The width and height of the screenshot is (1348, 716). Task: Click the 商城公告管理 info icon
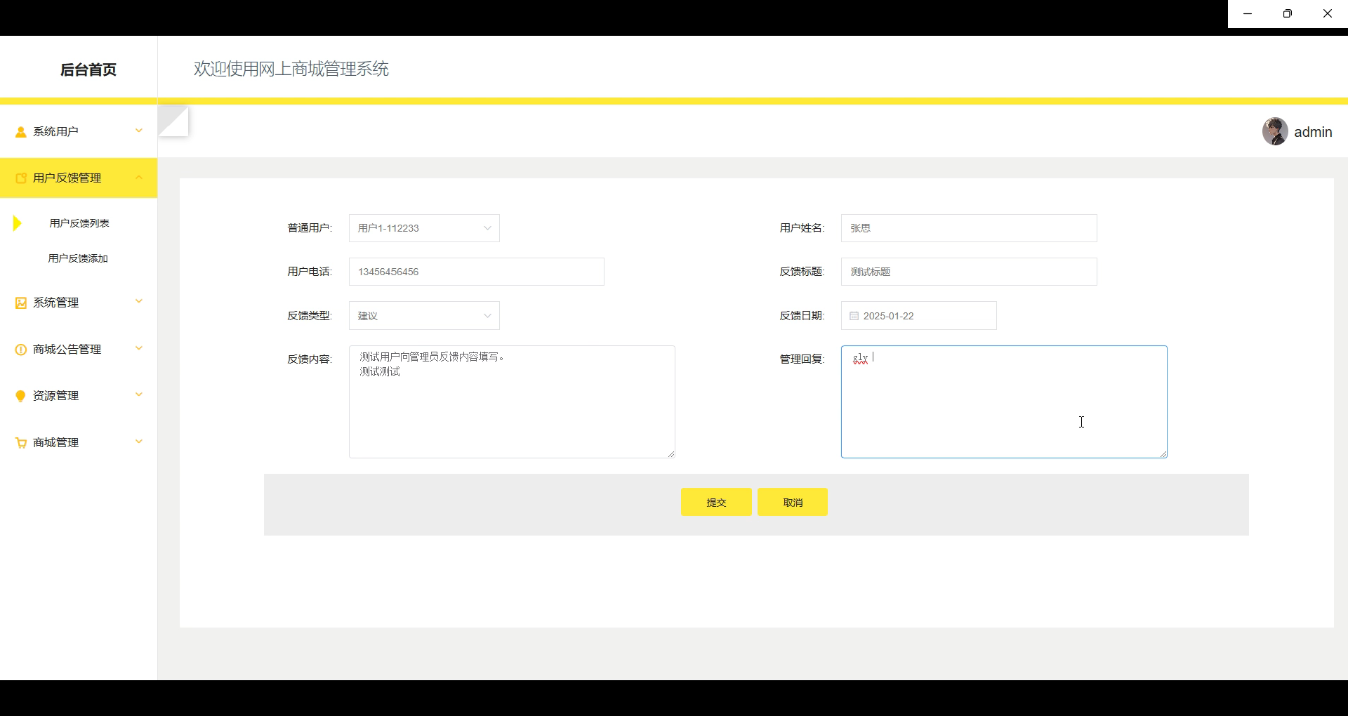(21, 350)
